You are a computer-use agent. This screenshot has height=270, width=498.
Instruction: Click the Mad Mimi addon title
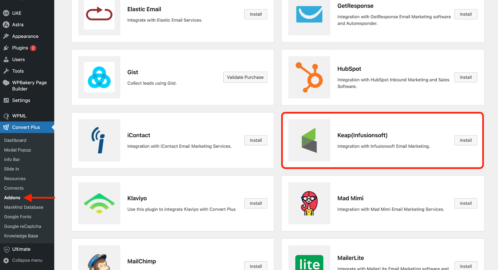[350, 198]
